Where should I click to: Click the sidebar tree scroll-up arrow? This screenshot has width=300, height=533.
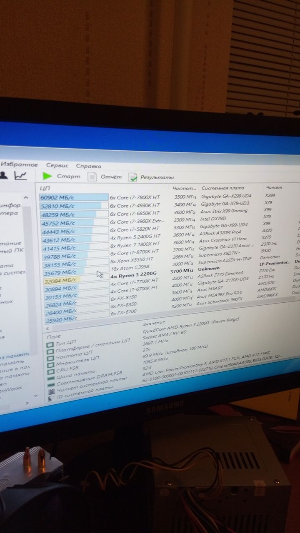tap(26, 198)
